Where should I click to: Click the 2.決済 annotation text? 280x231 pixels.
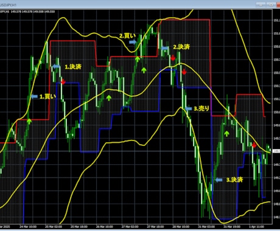(x=181, y=47)
